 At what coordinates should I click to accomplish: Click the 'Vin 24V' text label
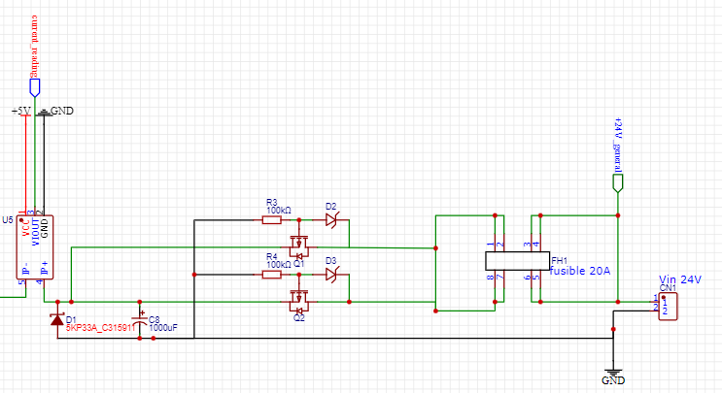[x=680, y=279]
